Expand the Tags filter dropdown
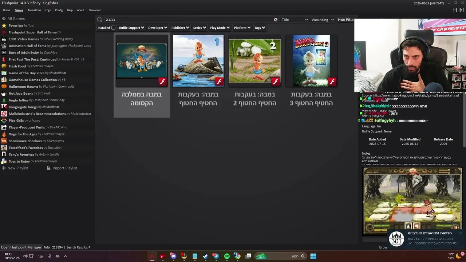This screenshot has height=262, width=466. click(260, 28)
